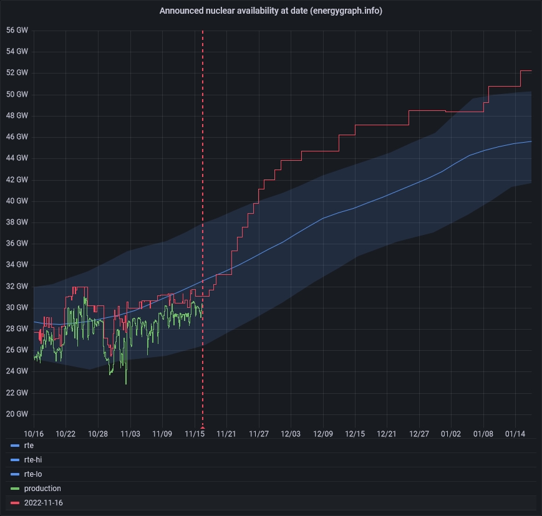Click the 12/09 x-axis date label

[323, 434]
